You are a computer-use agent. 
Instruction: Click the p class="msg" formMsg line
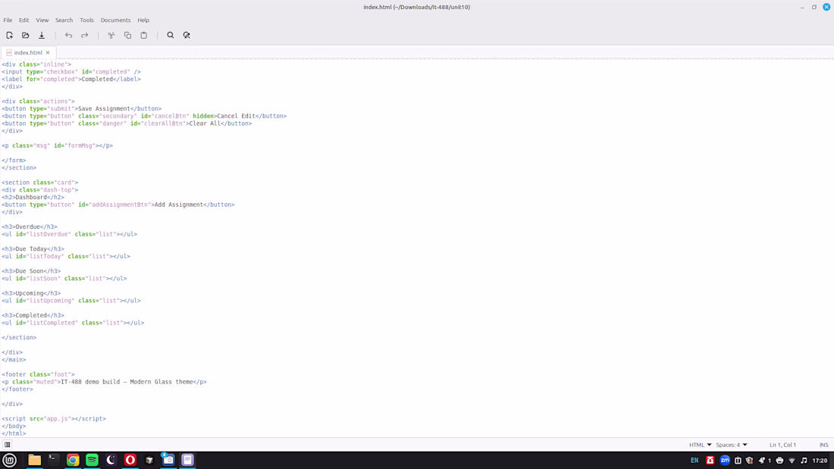[x=58, y=145]
